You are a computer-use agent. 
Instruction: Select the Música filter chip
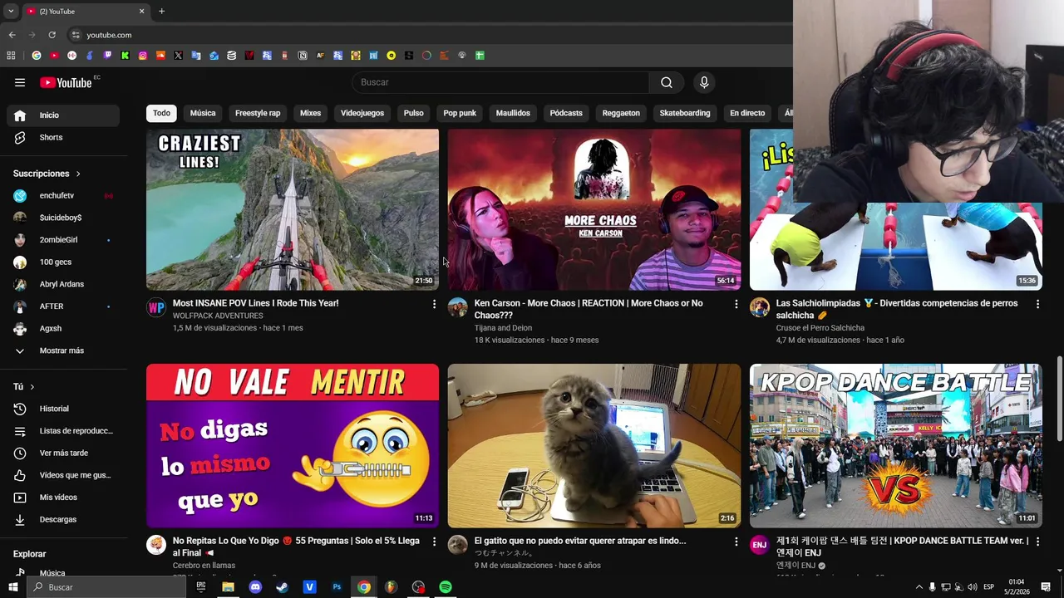tap(203, 113)
